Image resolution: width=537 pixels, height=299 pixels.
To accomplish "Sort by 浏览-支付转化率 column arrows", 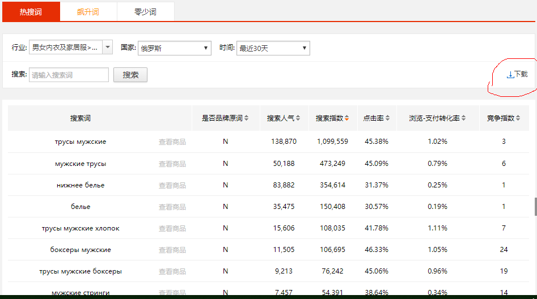I will (x=463, y=118).
